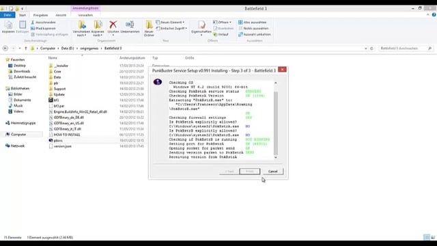This screenshot has height=246, width=437.
Task: Select the bf3 executable file
Action: click(x=54, y=100)
